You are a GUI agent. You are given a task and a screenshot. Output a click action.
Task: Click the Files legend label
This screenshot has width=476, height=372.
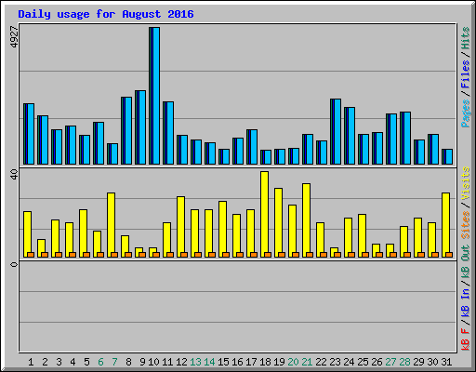(x=466, y=74)
